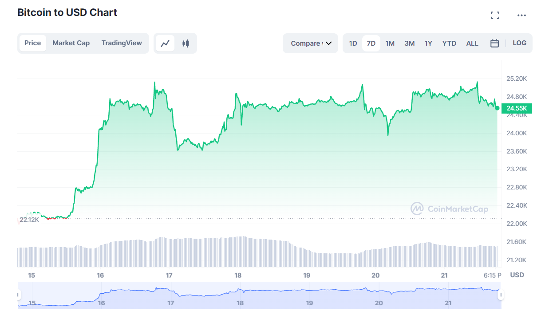Select the 1Y time range
The height and width of the screenshot is (315, 545).
(x=428, y=43)
